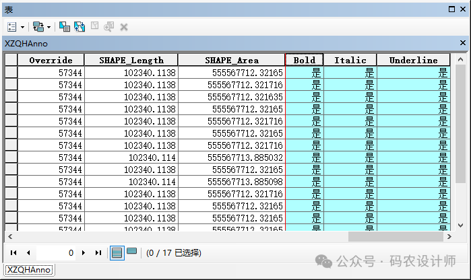Open the Table Options menu icon
471x280 pixels.
pos(13,27)
